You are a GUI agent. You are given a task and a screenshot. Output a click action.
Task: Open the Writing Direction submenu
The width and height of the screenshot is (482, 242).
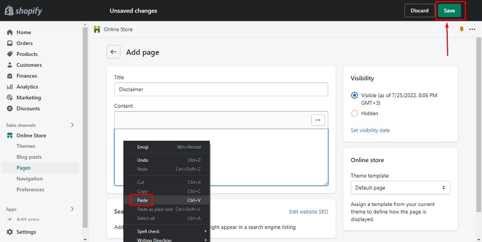click(x=167, y=240)
